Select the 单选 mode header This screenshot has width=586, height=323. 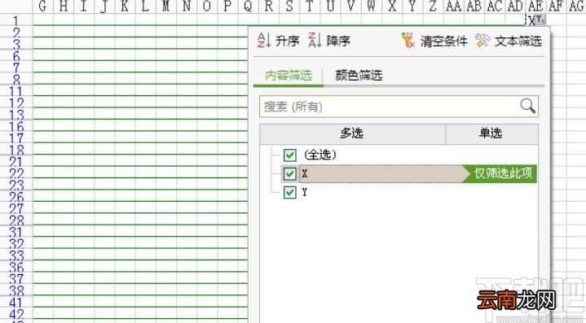click(x=491, y=133)
